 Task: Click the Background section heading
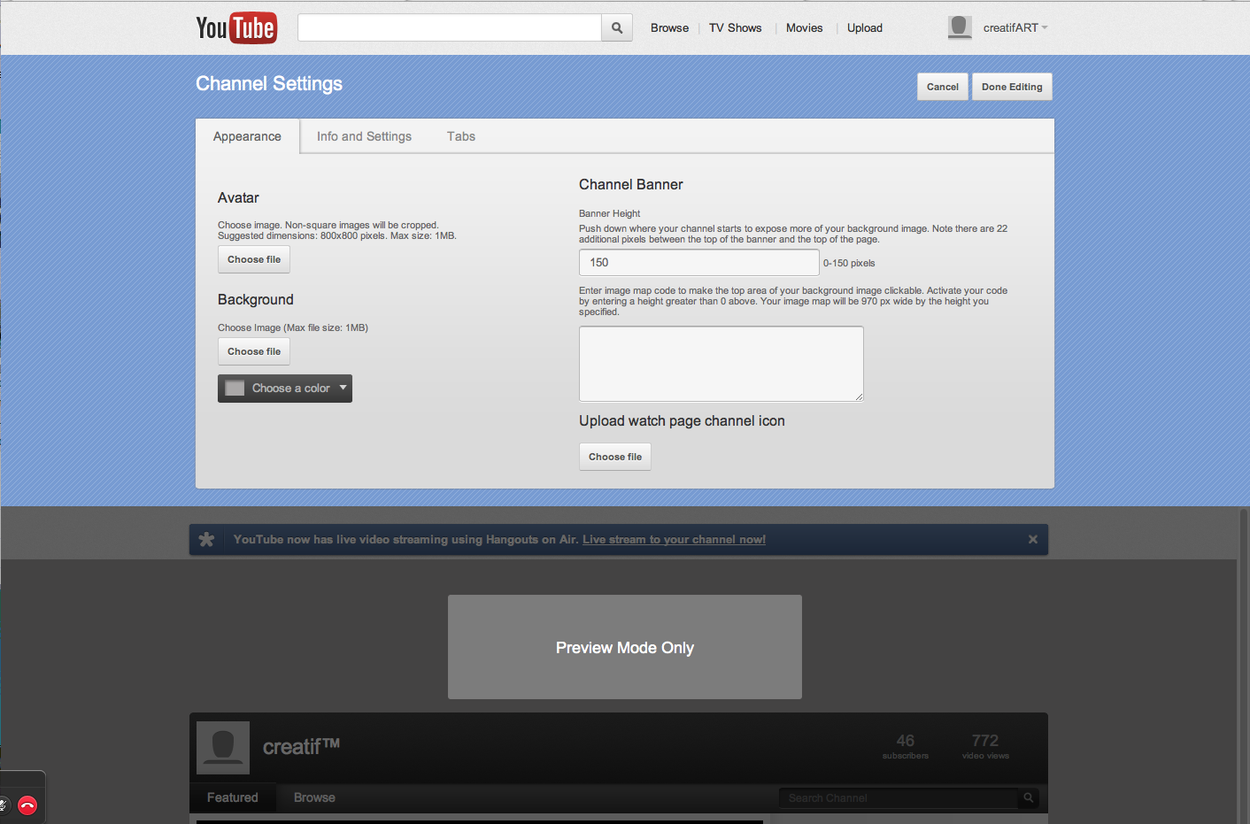click(x=256, y=299)
